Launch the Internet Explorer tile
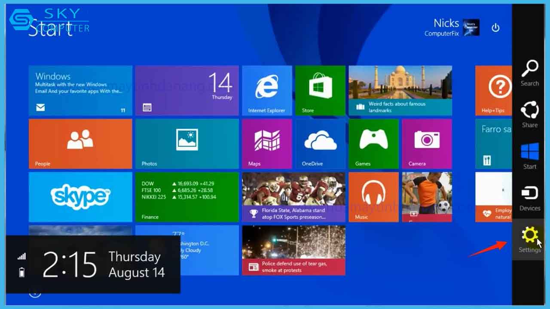This screenshot has height=309, width=550. (x=267, y=91)
